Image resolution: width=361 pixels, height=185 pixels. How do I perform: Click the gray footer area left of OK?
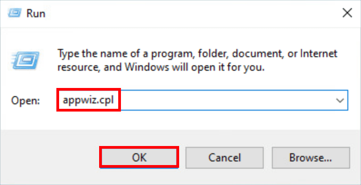click(50, 157)
